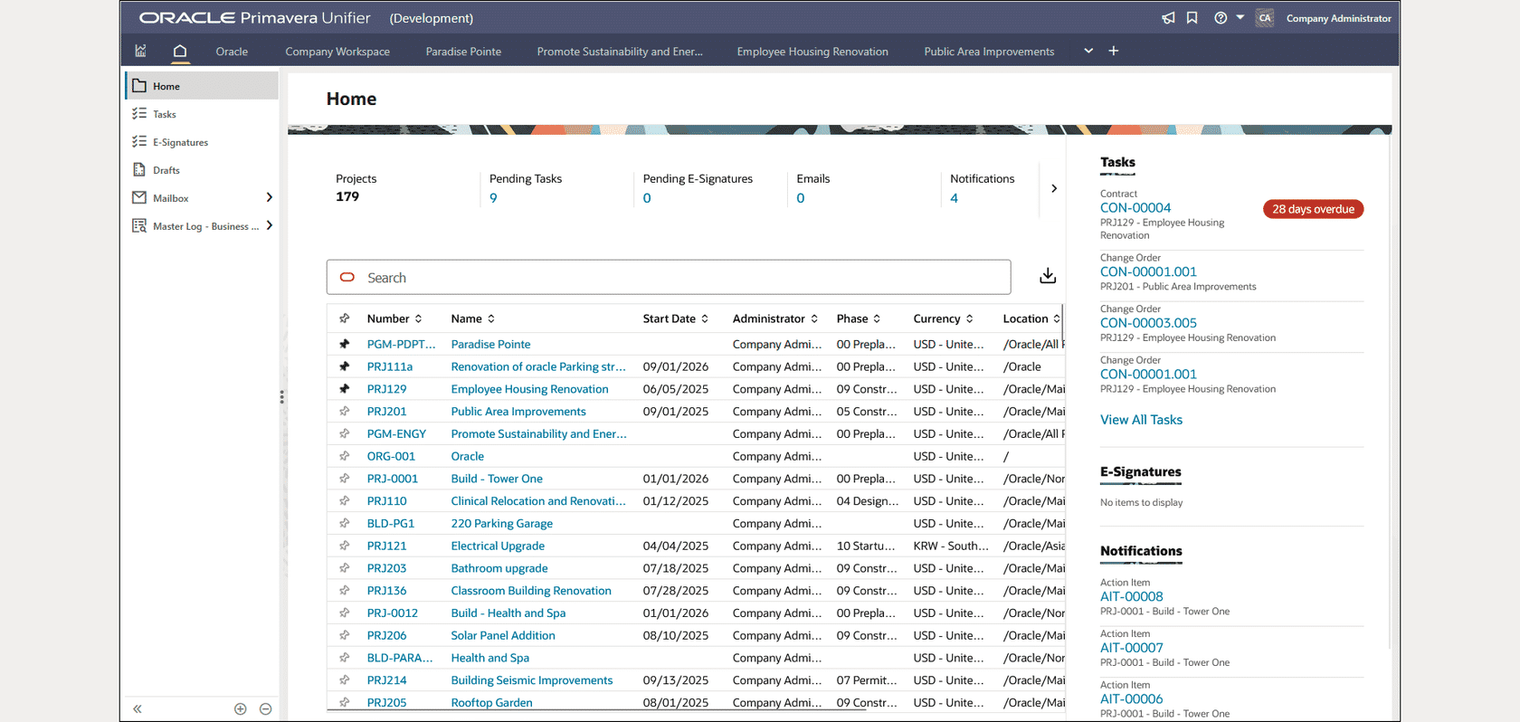Open task CON-00004 contract link

coord(1135,208)
